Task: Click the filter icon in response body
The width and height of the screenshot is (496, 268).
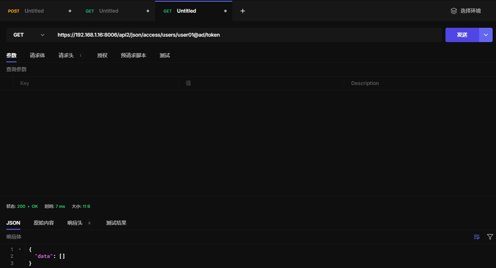Action: (490, 237)
